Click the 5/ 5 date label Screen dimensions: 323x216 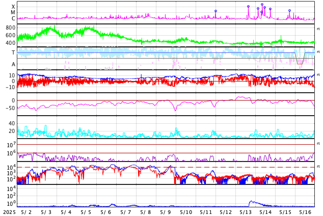point(86,212)
